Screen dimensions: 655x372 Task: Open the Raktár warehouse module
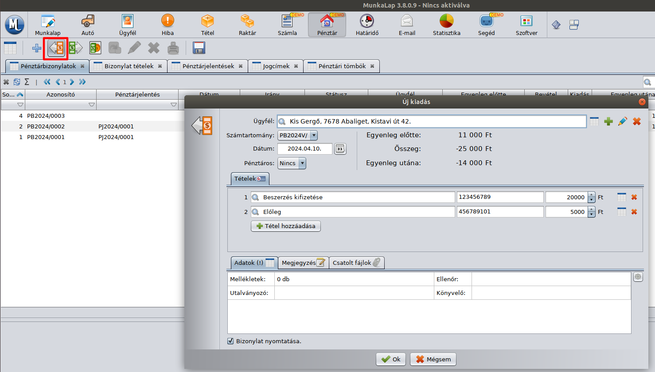pyautogui.click(x=247, y=25)
